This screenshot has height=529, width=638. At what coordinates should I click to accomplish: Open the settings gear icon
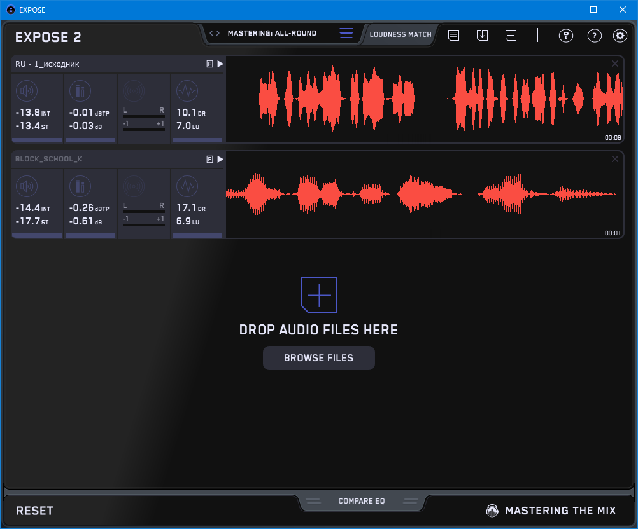pyautogui.click(x=620, y=36)
